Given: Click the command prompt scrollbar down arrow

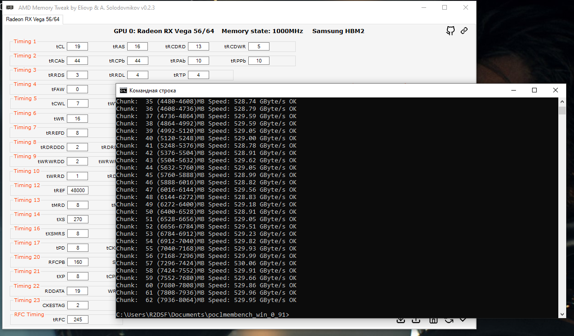Looking at the screenshot, I should pyautogui.click(x=562, y=314).
